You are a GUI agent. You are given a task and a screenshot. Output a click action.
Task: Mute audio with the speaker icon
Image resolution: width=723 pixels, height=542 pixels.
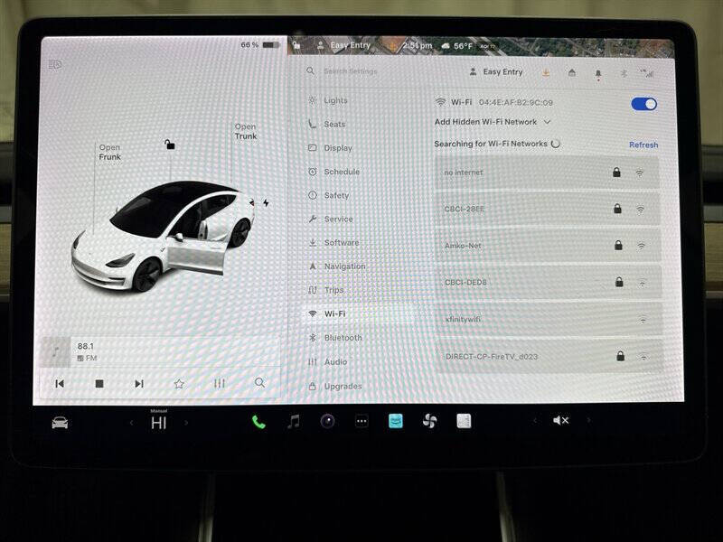pyautogui.click(x=559, y=419)
